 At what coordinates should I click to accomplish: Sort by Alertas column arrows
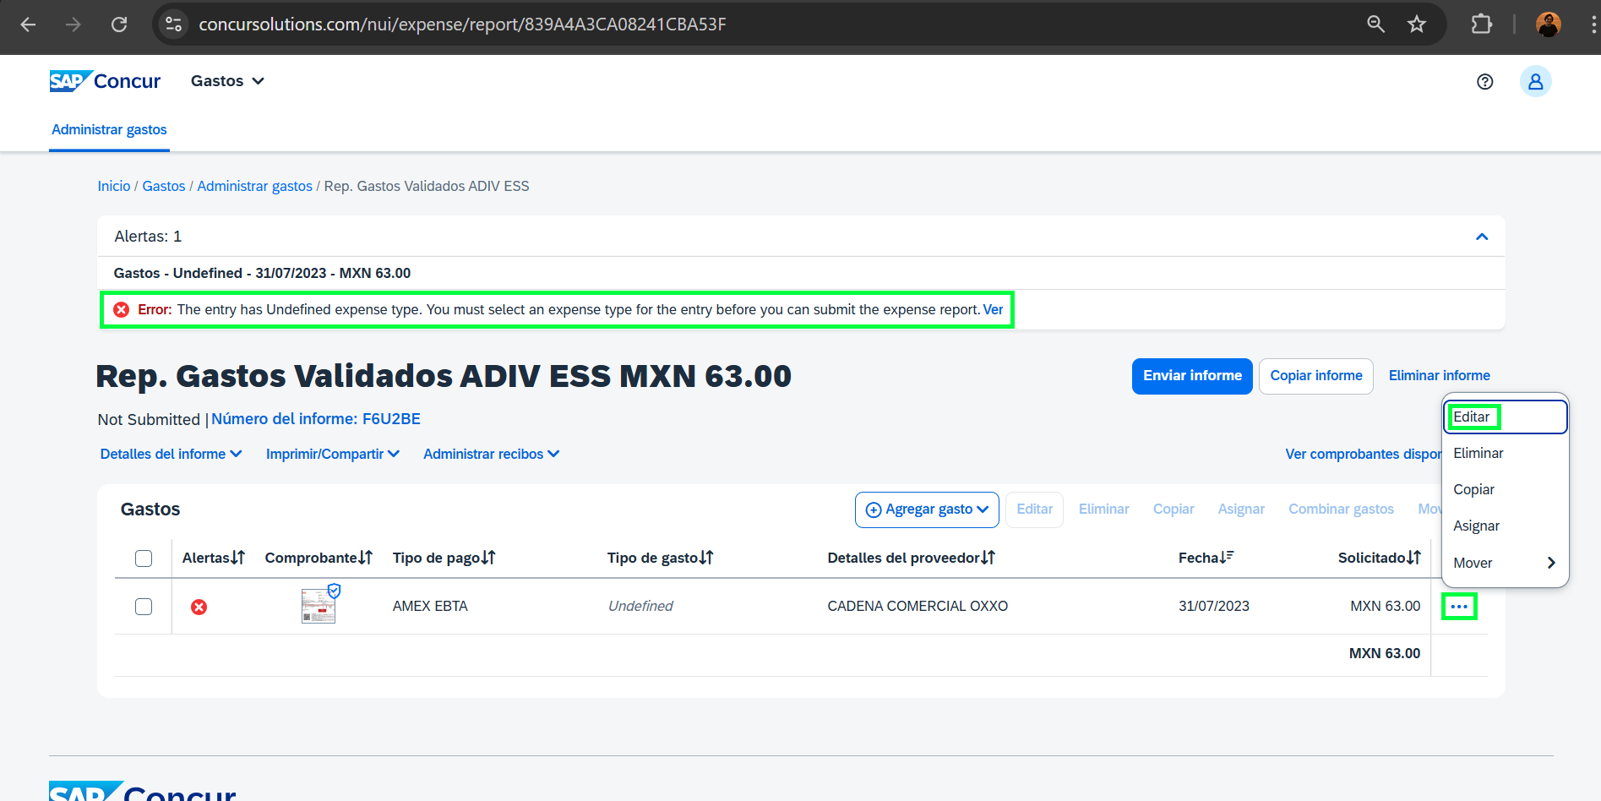point(238,558)
